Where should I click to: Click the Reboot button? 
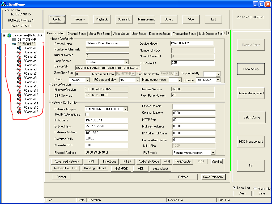pyautogui.click(x=61, y=177)
